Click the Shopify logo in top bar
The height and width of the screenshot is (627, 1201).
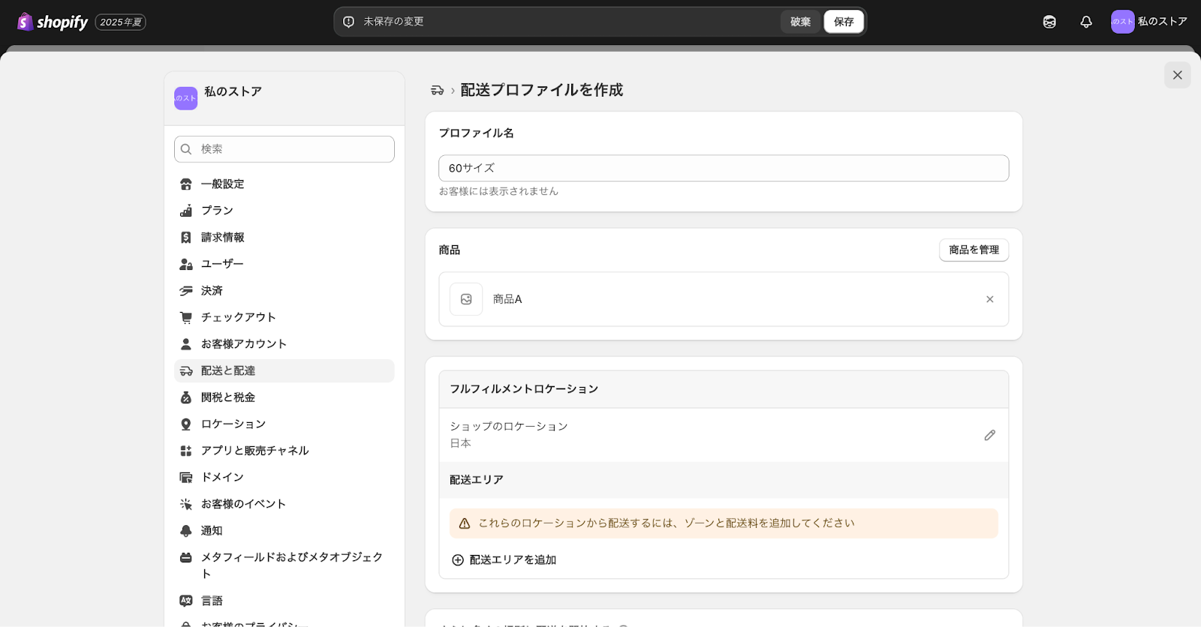click(53, 22)
